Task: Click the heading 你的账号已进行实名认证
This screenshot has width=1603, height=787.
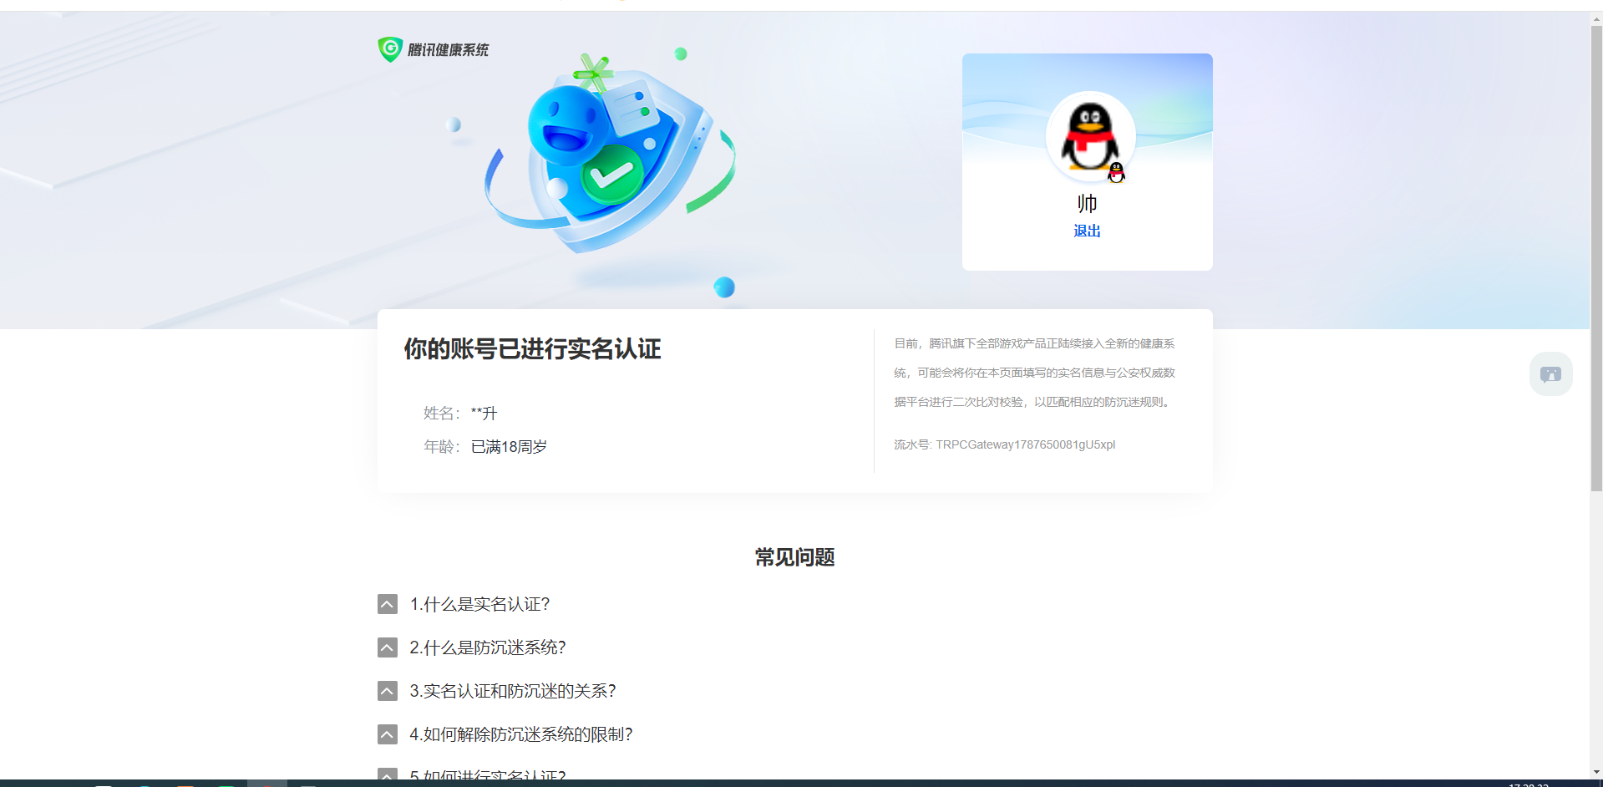Action: [533, 349]
